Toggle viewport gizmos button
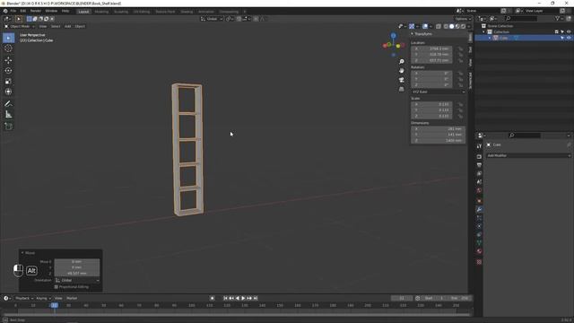The height and width of the screenshot is (323, 574). click(412, 26)
